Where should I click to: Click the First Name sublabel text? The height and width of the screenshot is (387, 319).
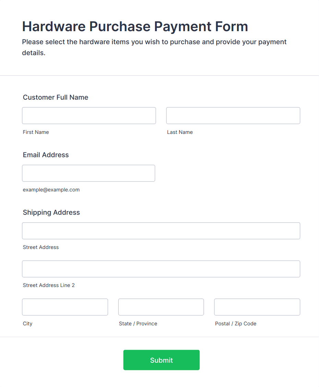[36, 132]
